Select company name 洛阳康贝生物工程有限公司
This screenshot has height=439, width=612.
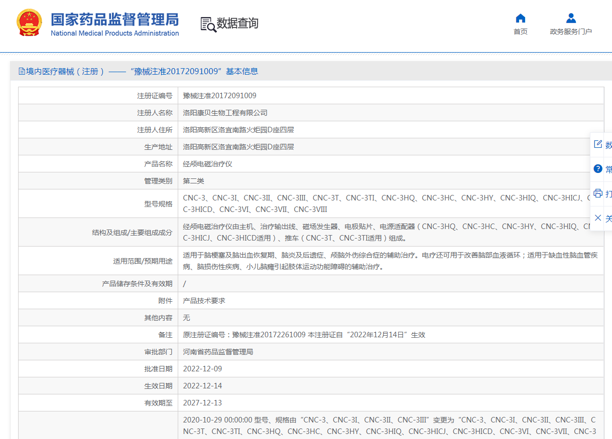click(225, 113)
